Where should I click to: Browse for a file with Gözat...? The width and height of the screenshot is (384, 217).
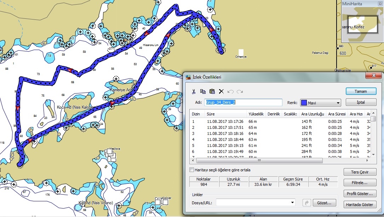pos(324,203)
